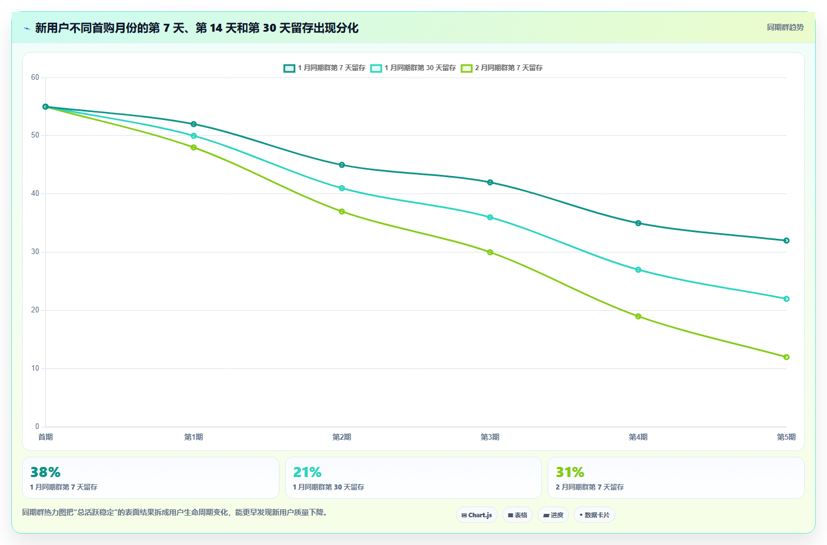Click dark teal point at 第5期 (32)
The image size is (827, 545).
[786, 241]
